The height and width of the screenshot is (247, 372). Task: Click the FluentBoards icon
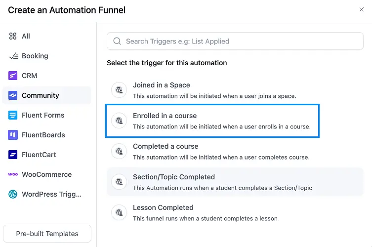13,135
